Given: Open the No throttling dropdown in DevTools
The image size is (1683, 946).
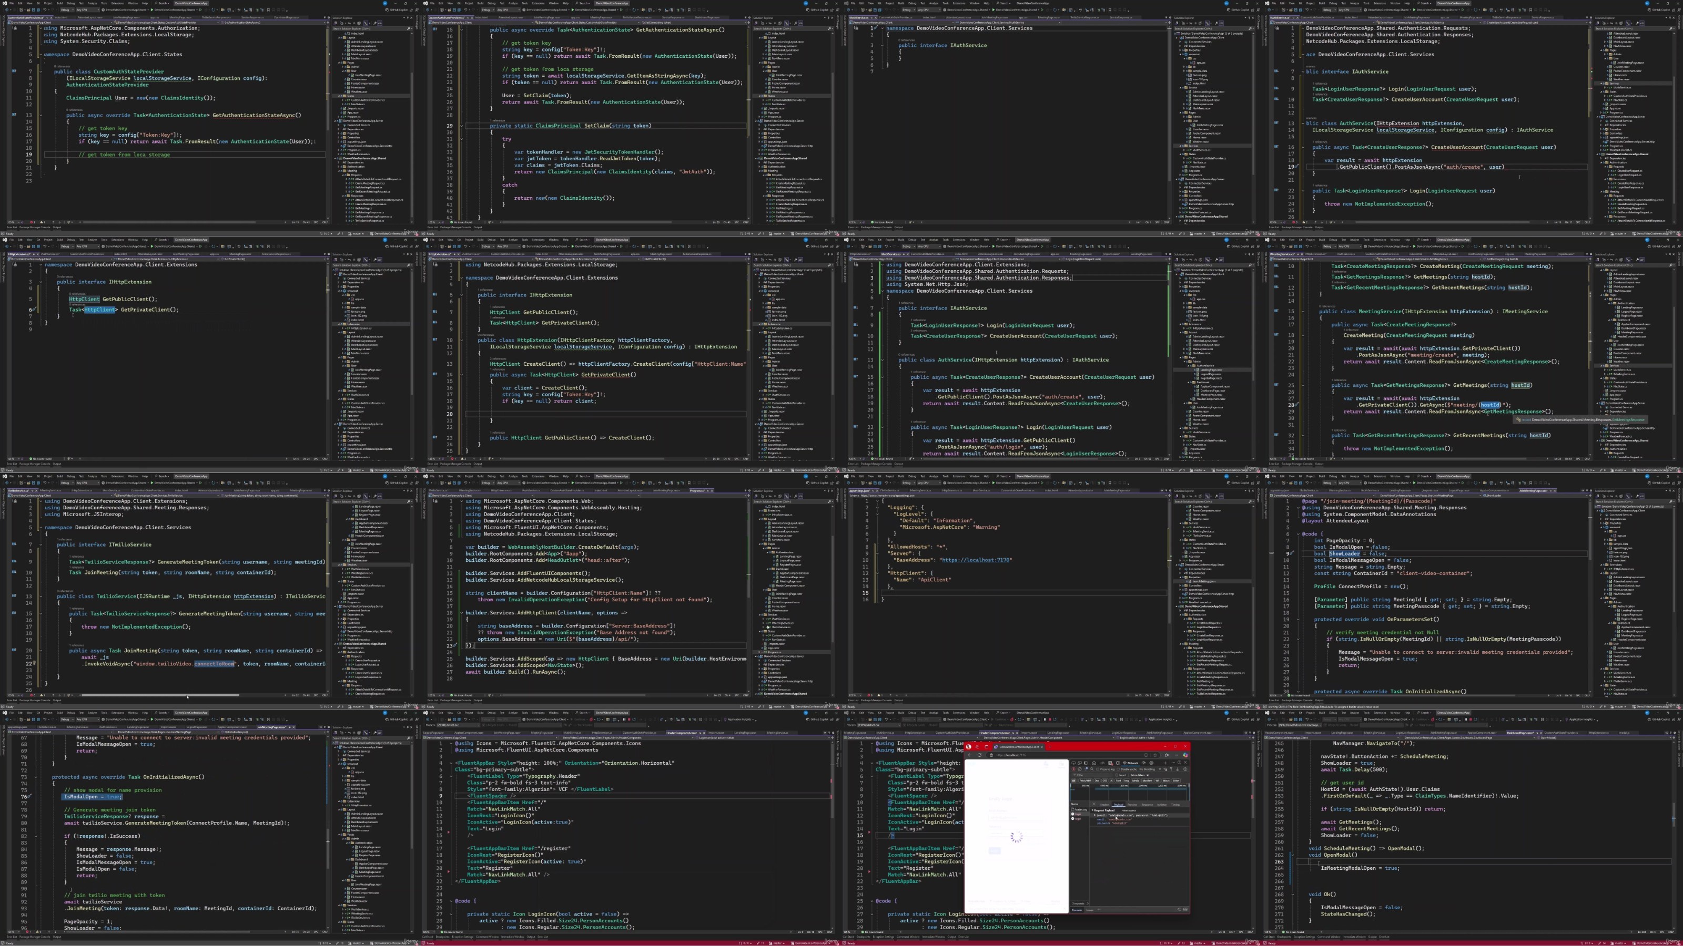Looking at the screenshot, I should click(x=1151, y=770).
